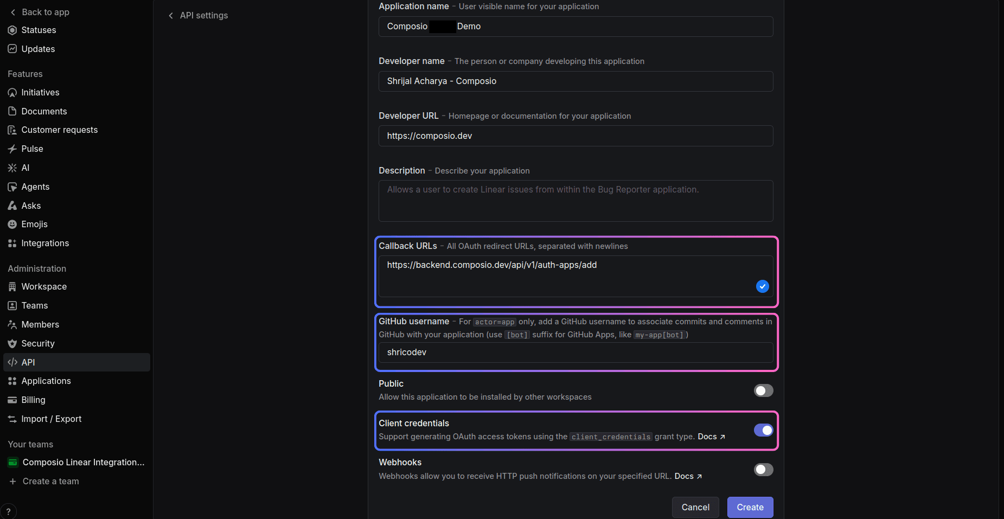Click the Applications sidebar icon
The width and height of the screenshot is (1004, 519).
tap(12, 381)
